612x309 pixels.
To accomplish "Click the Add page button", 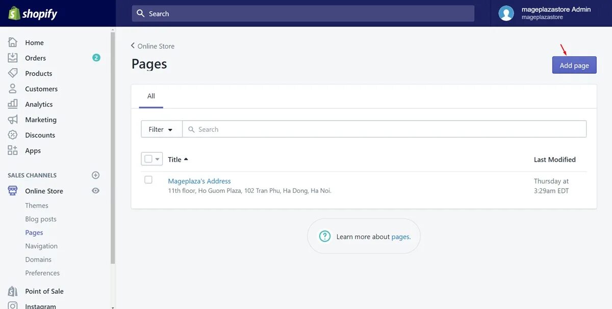I will click(574, 65).
